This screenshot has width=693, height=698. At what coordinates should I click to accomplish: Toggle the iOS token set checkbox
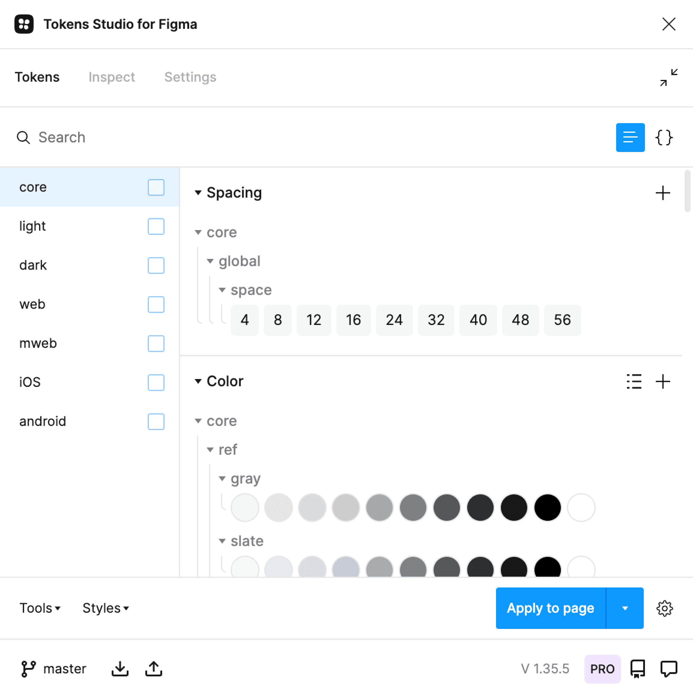(156, 383)
